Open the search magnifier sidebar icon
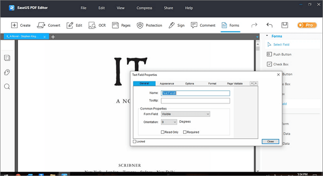 7,87
